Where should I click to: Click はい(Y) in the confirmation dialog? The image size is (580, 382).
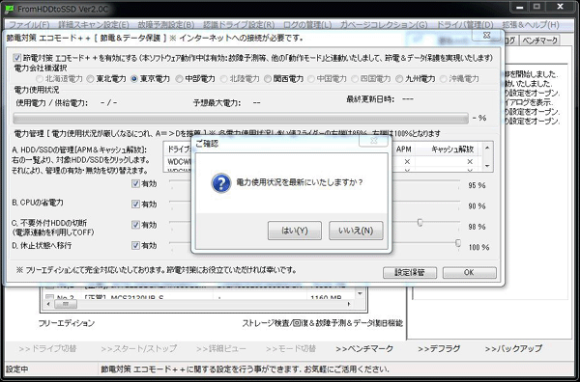(x=295, y=231)
